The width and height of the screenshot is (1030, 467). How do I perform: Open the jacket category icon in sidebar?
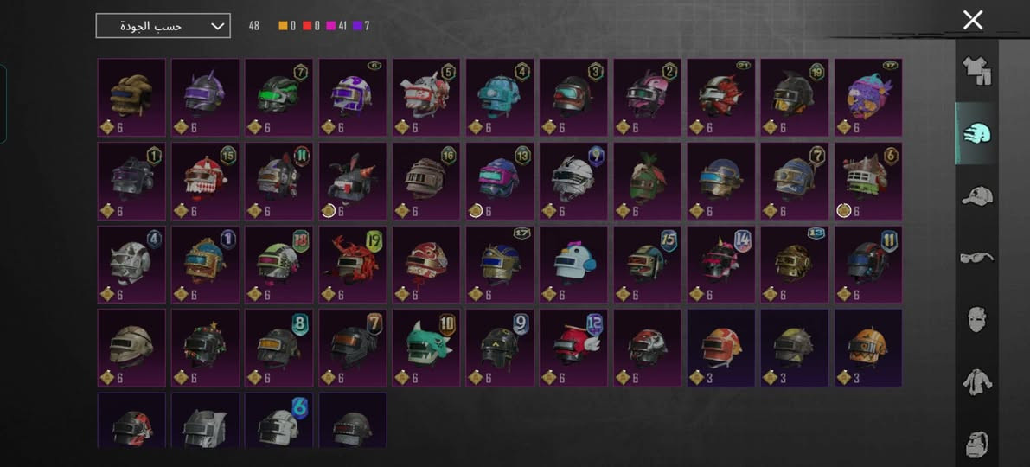pos(976,382)
